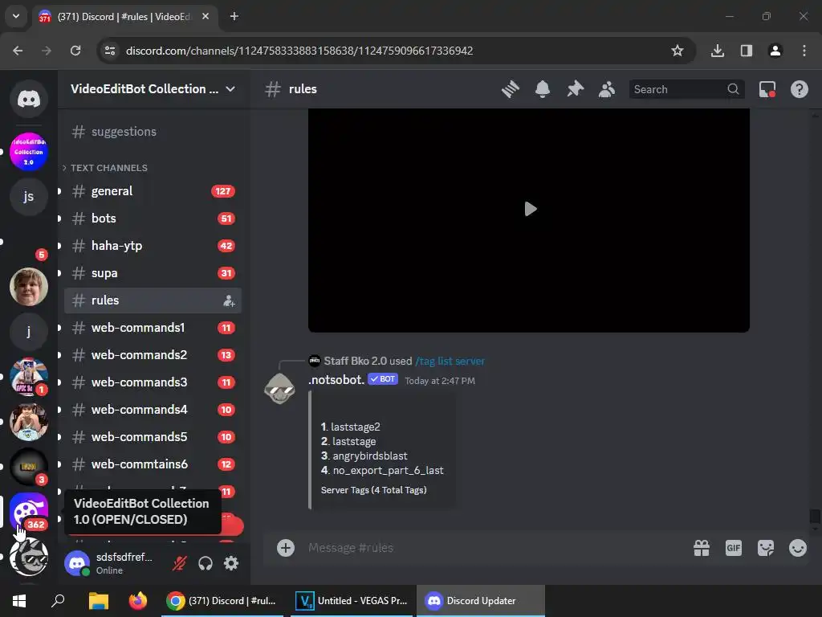Open User Settings gear
The width and height of the screenshot is (822, 617).
click(231, 563)
